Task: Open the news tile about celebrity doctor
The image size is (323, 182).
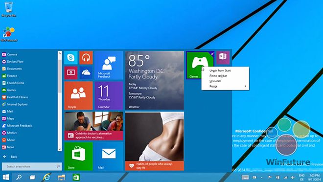Action: [x=94, y=126]
